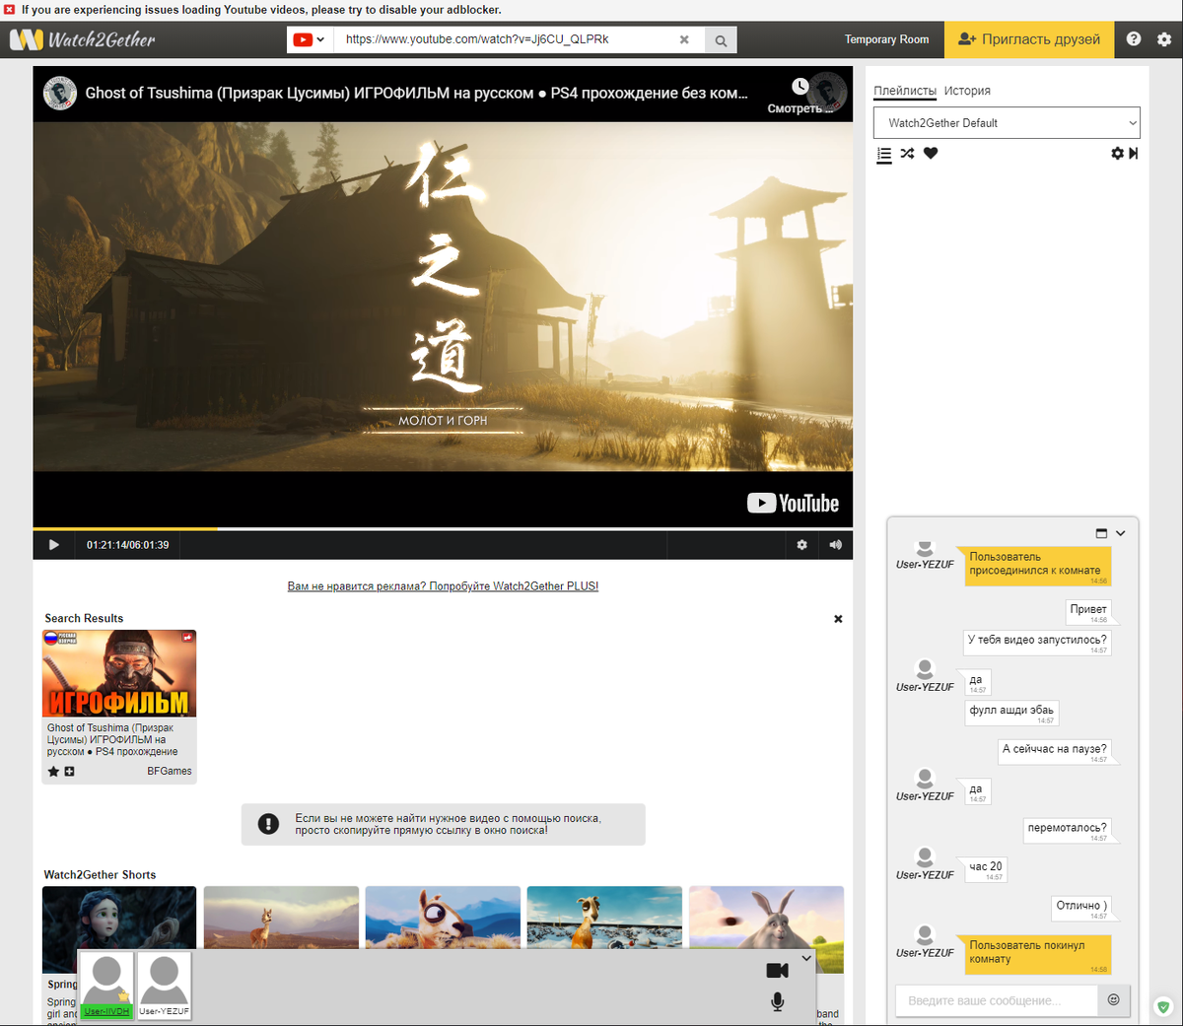The width and height of the screenshot is (1183, 1026).
Task: Open player settings gear
Action: point(801,545)
